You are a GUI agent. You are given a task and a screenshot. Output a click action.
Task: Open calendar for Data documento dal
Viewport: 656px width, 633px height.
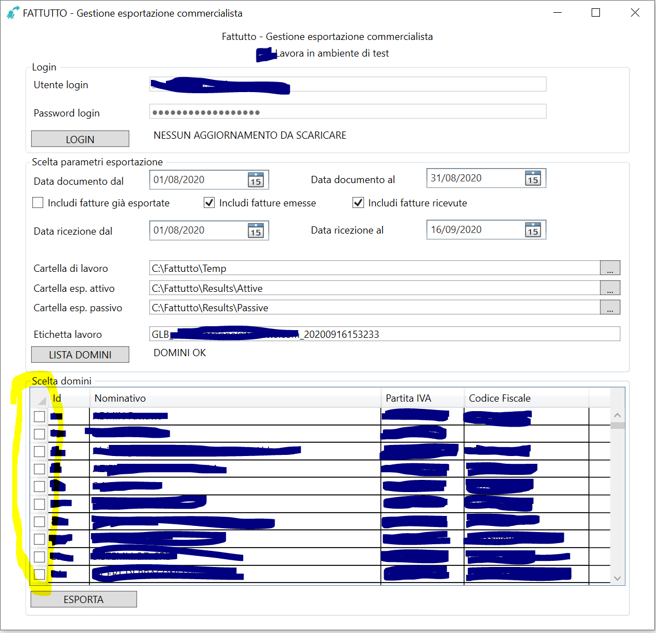256,180
